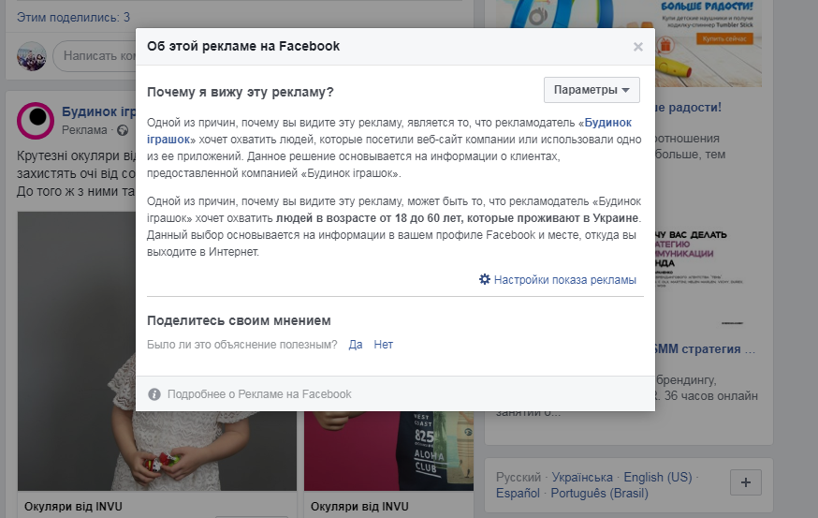818x518 pixels.
Task: Switch the language to Українська
Action: tap(582, 478)
